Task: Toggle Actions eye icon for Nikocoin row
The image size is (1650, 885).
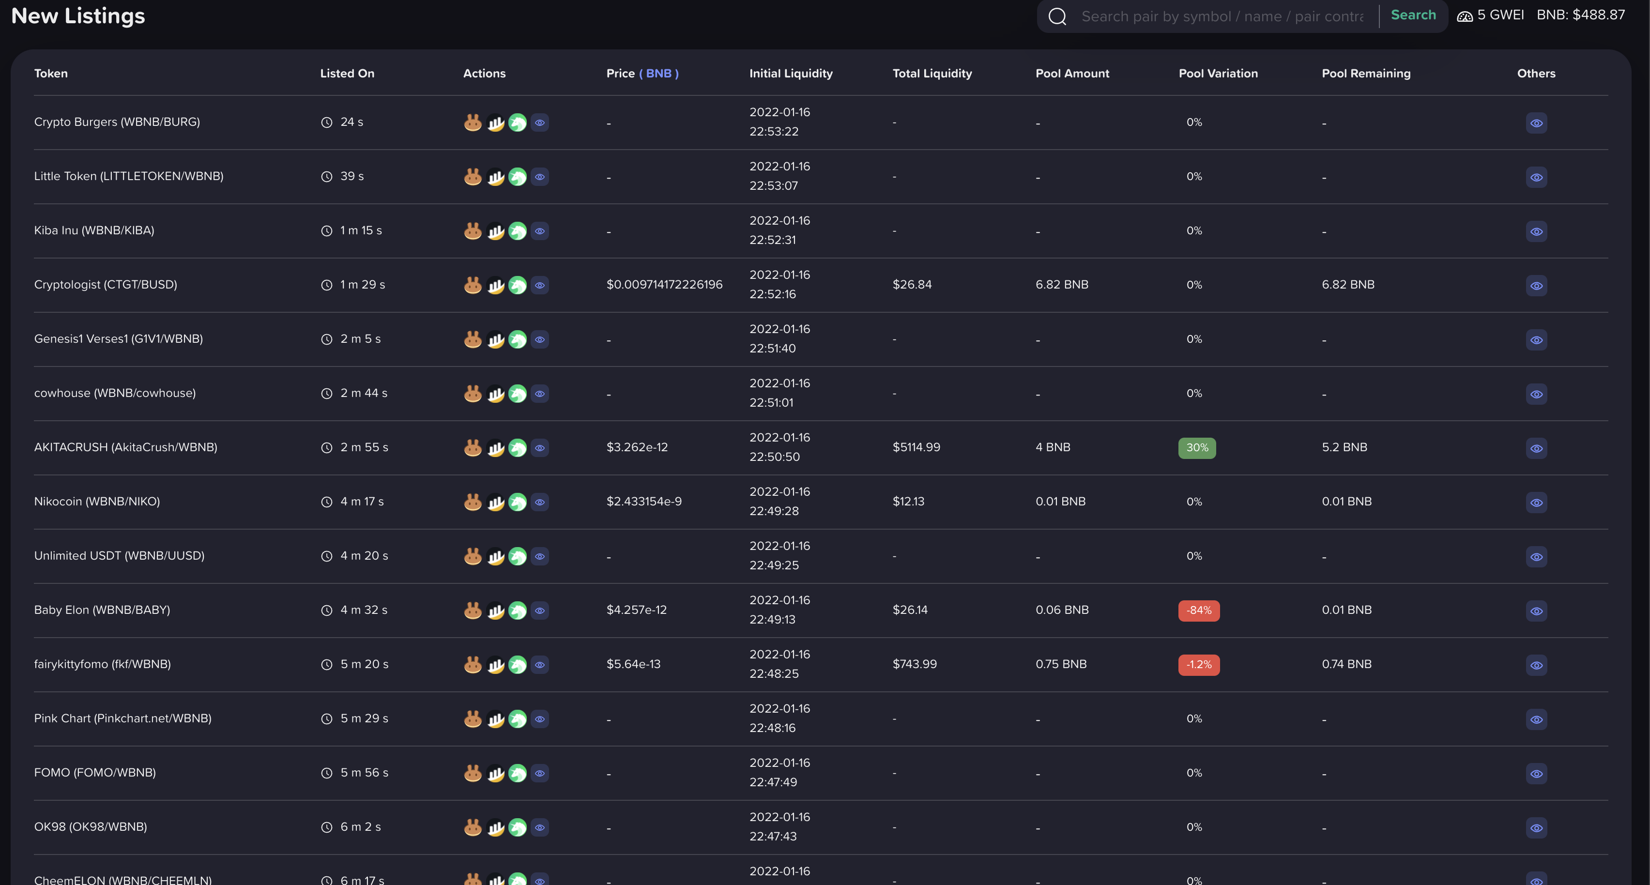Action: pos(540,502)
